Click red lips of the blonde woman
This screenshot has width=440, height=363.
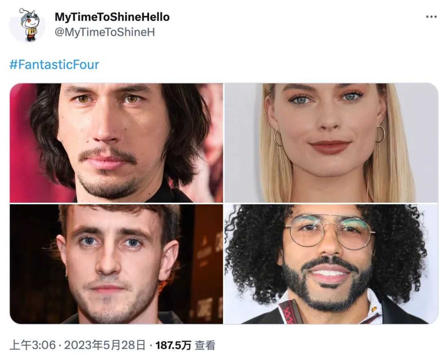point(330,147)
